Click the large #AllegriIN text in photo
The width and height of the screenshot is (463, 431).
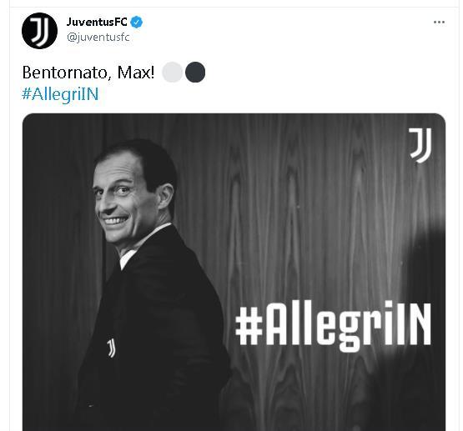(334, 327)
